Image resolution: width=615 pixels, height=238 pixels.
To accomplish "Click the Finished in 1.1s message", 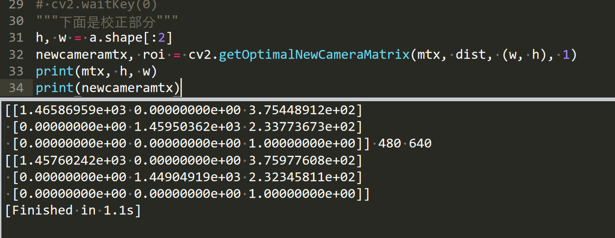I will pyautogui.click(x=72, y=210).
